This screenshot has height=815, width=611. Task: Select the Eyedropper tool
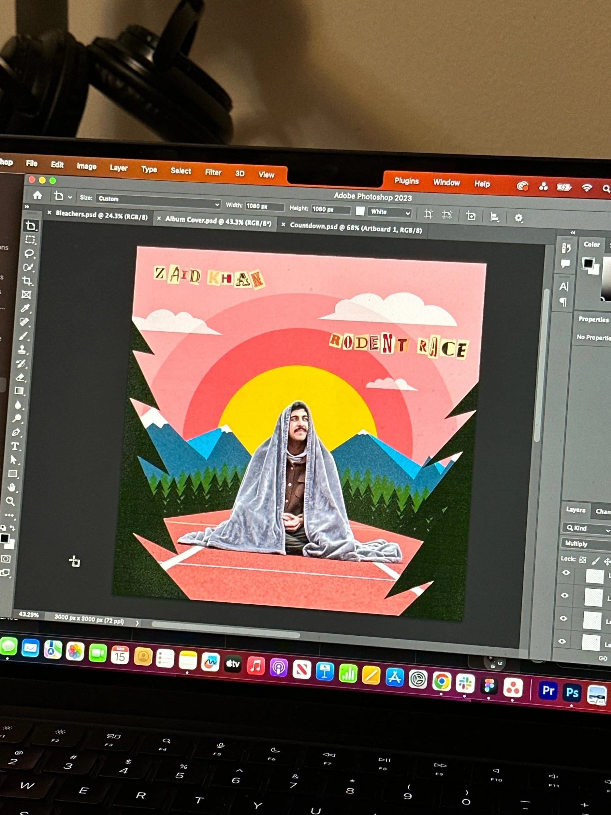coord(25,309)
